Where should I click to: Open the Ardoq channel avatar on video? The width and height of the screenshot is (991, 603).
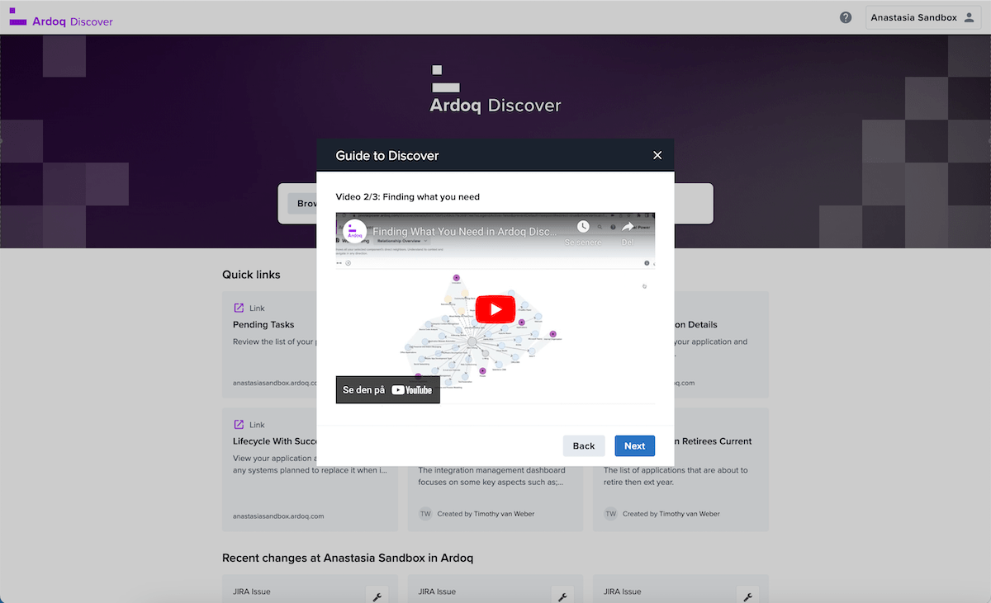point(354,232)
